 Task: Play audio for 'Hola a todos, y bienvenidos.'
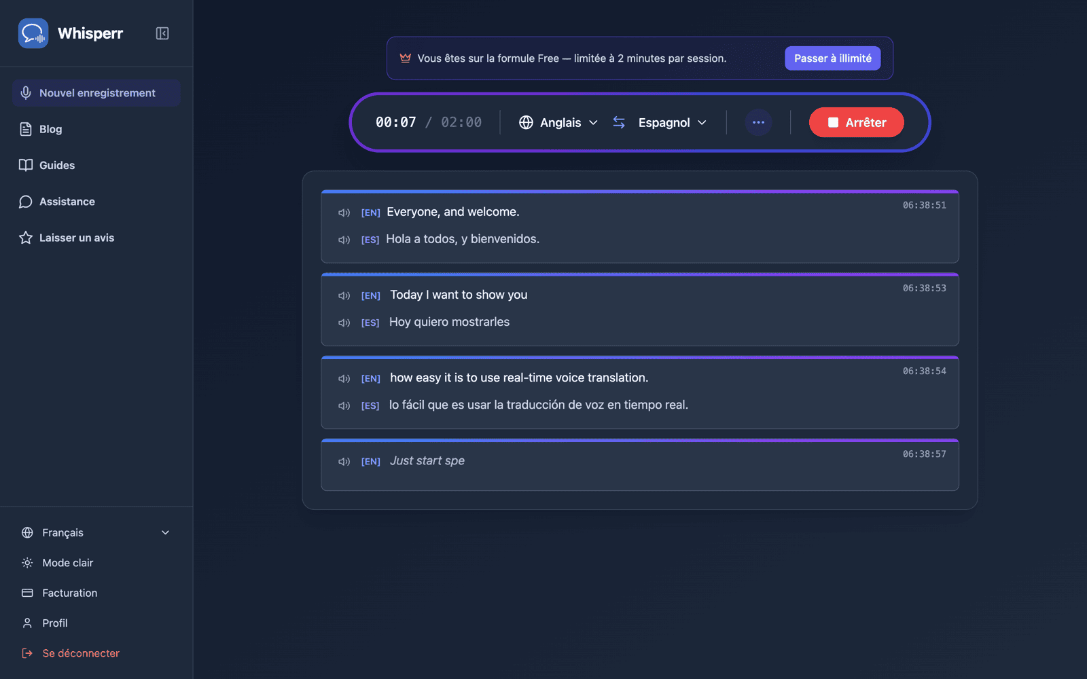[x=344, y=240]
